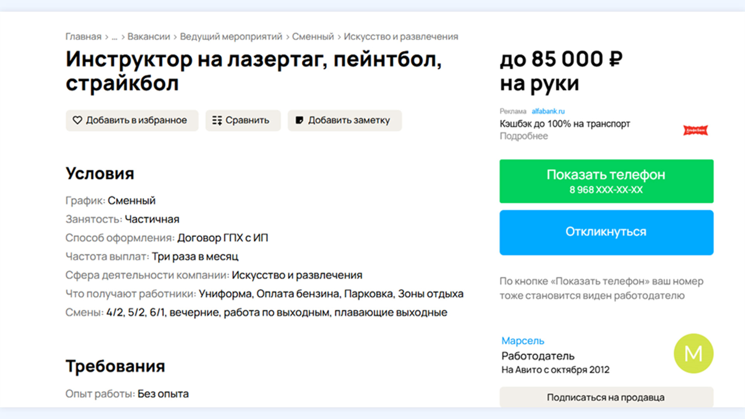Viewport: 745px width, 419px height.
Task: Click the red Alfa-Bank logo
Action: tap(695, 130)
